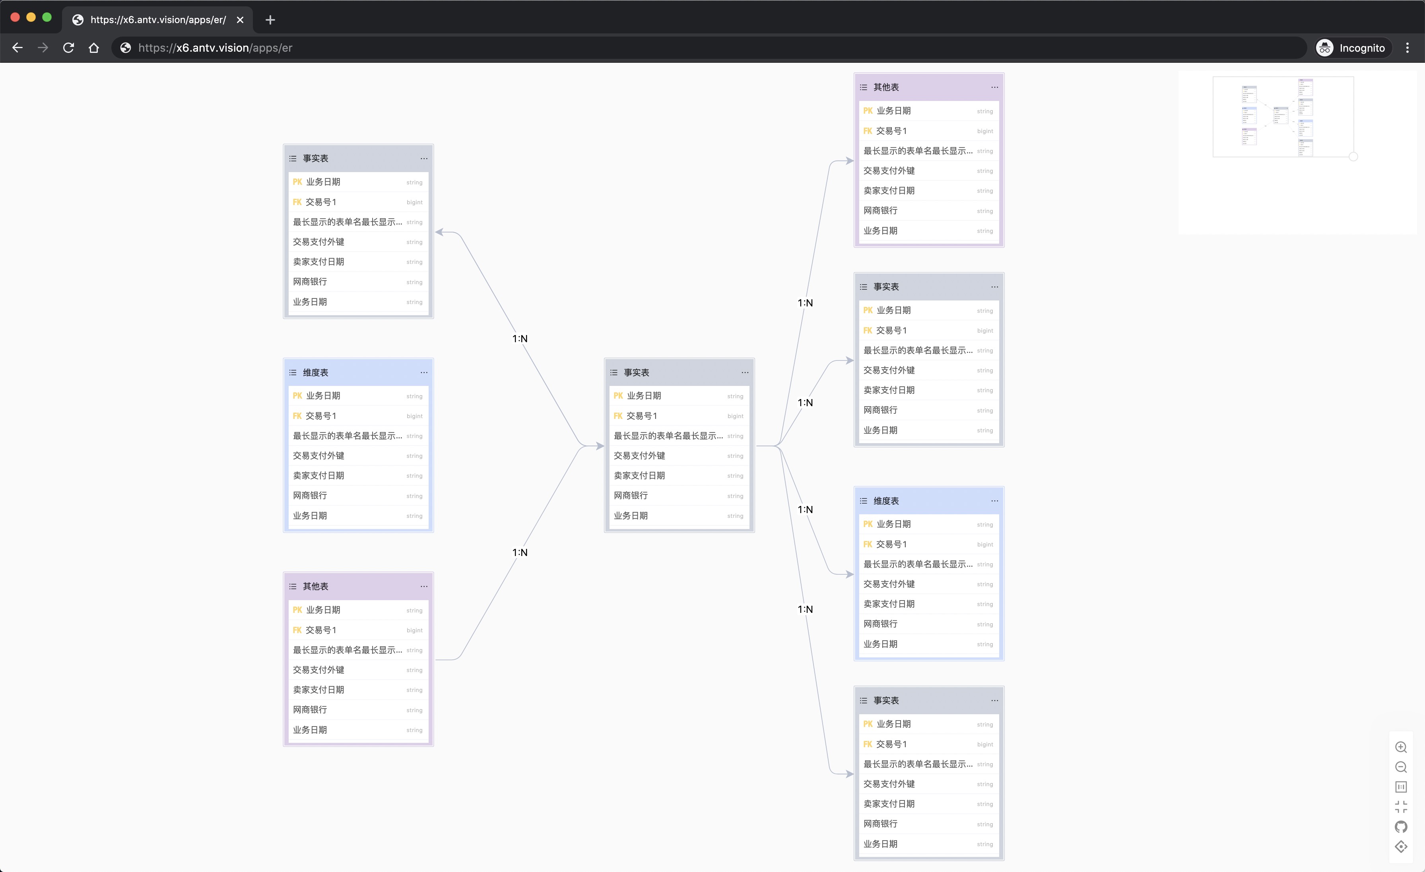Click the browser forward arrow

pos(43,48)
